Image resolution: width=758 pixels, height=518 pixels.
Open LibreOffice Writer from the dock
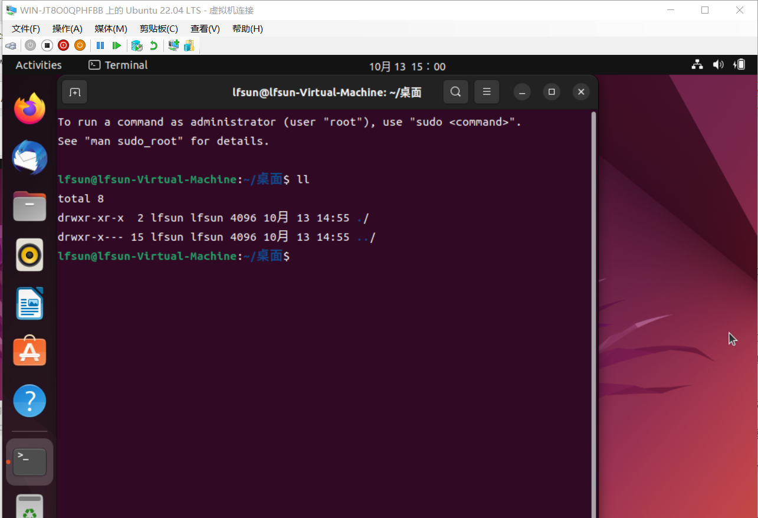click(29, 303)
